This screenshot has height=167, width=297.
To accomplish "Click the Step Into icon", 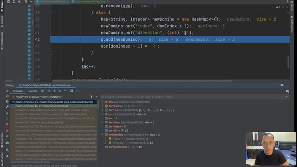I will click(x=55, y=91).
